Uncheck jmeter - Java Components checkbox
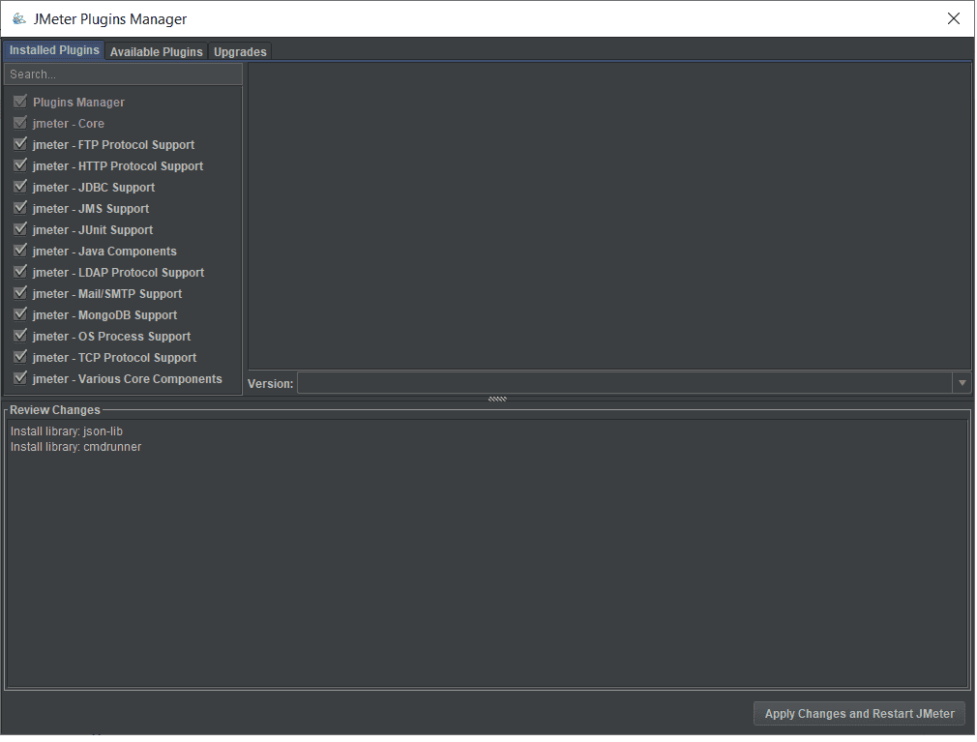977x742 pixels. point(20,251)
